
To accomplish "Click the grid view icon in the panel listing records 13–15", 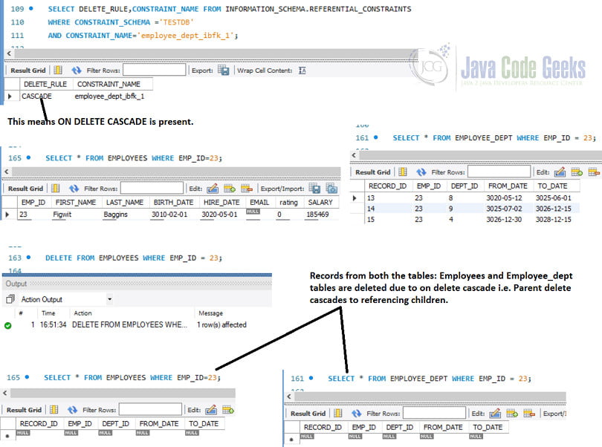I will (402, 172).
